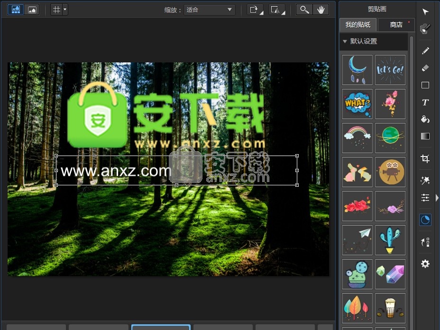Open the adjustment sliders panel icon
Image resolution: width=440 pixels, height=330 pixels.
pyautogui.click(x=425, y=198)
